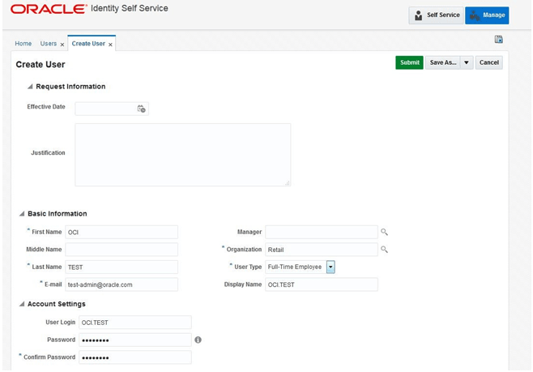The image size is (533, 372).
Task: Focus the E-mail field
Action: tap(122, 284)
